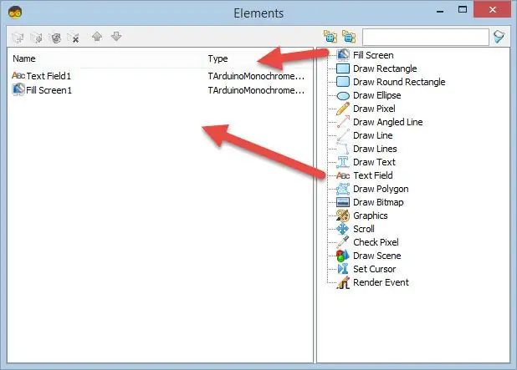This screenshot has height=370, width=517.
Task: Click the Scroll arrows icon
Action: pos(343,229)
